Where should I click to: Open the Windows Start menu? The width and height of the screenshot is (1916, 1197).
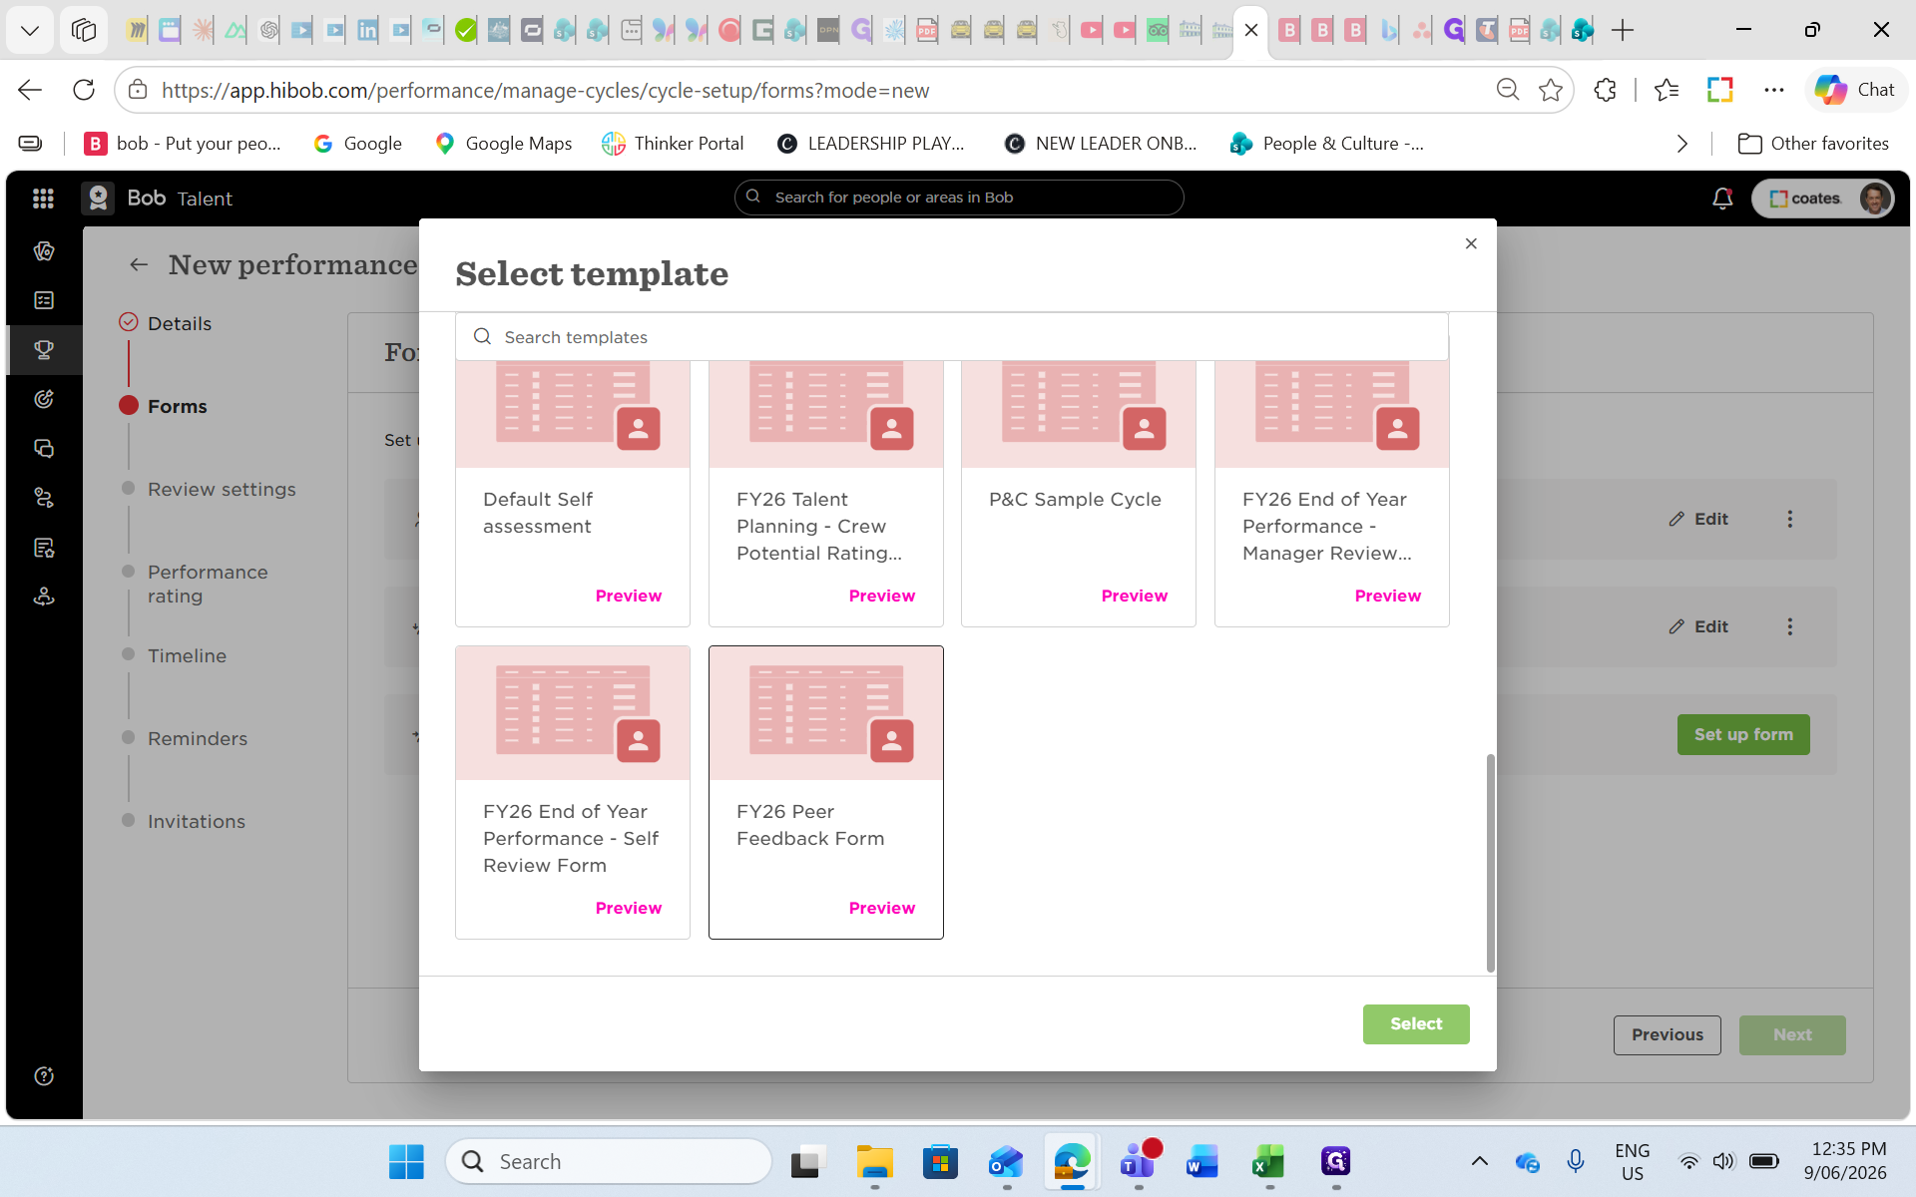tap(406, 1161)
